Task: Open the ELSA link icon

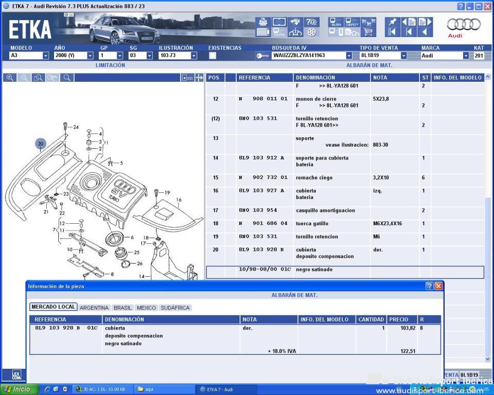Action: coord(336,22)
